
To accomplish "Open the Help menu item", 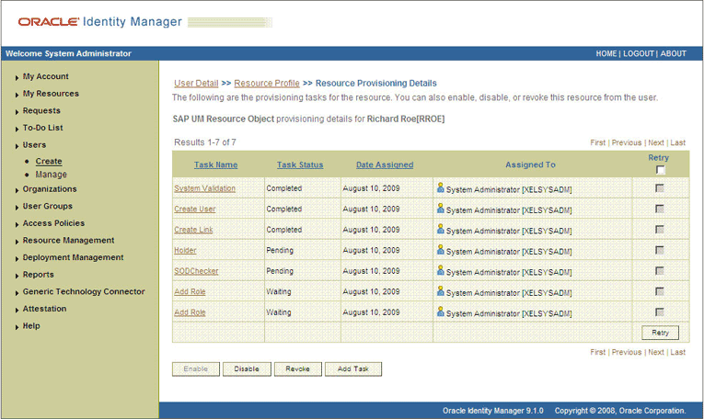I will (x=31, y=326).
